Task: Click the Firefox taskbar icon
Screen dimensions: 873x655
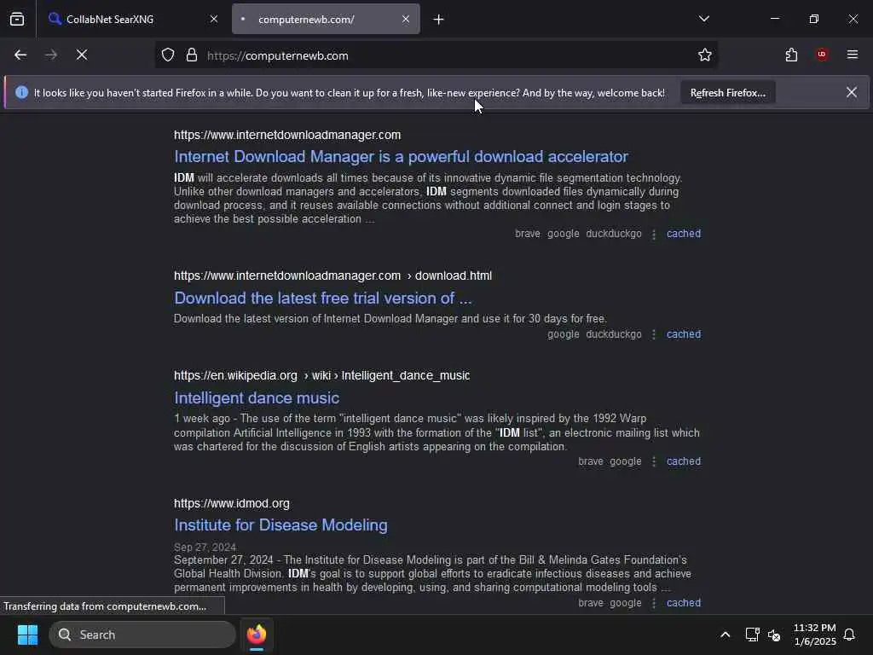Action: click(x=257, y=635)
